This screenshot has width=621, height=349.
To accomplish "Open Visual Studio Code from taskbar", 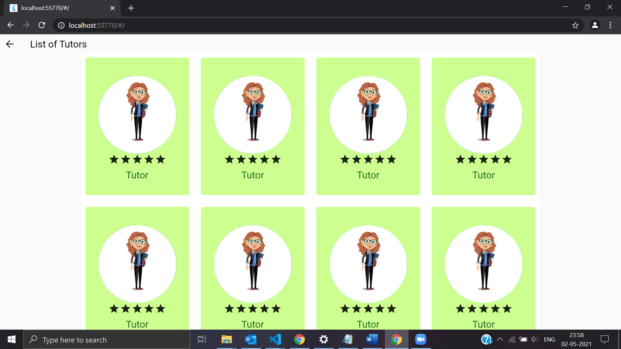I will (275, 339).
